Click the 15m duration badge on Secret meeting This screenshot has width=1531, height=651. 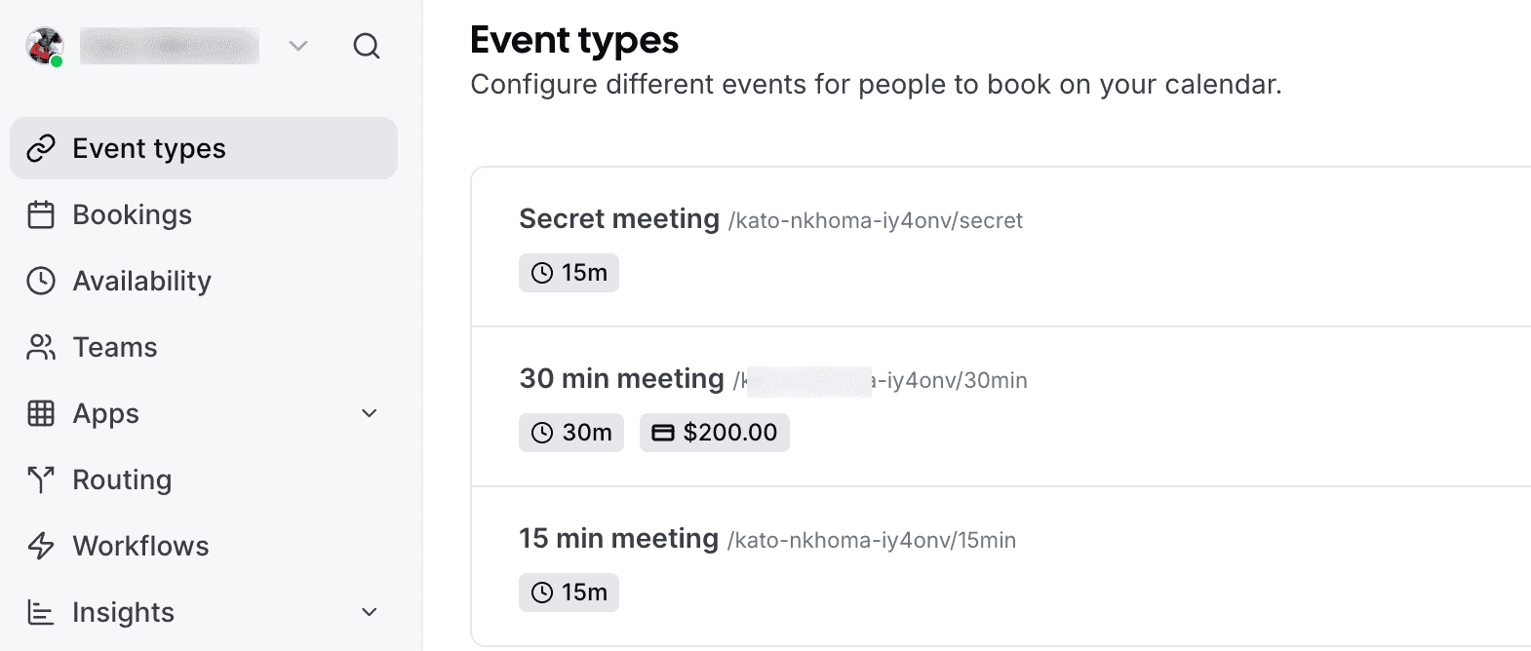coord(569,273)
